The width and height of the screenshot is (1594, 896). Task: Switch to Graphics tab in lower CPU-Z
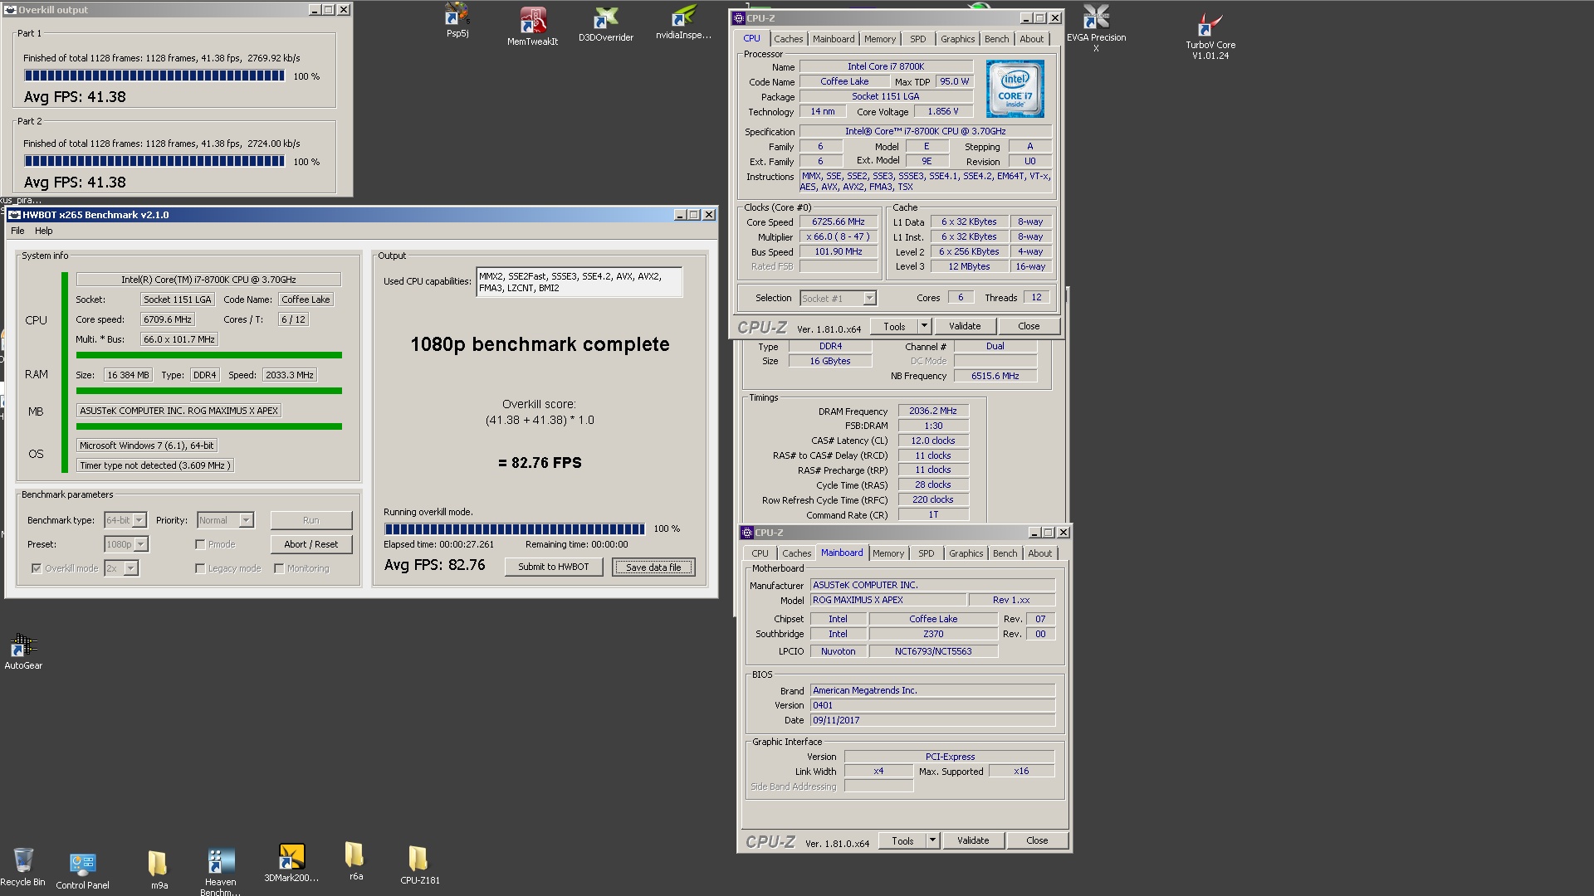[x=966, y=553]
